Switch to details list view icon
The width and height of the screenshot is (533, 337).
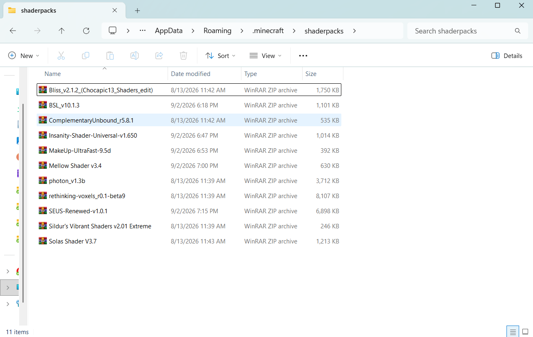pyautogui.click(x=513, y=332)
